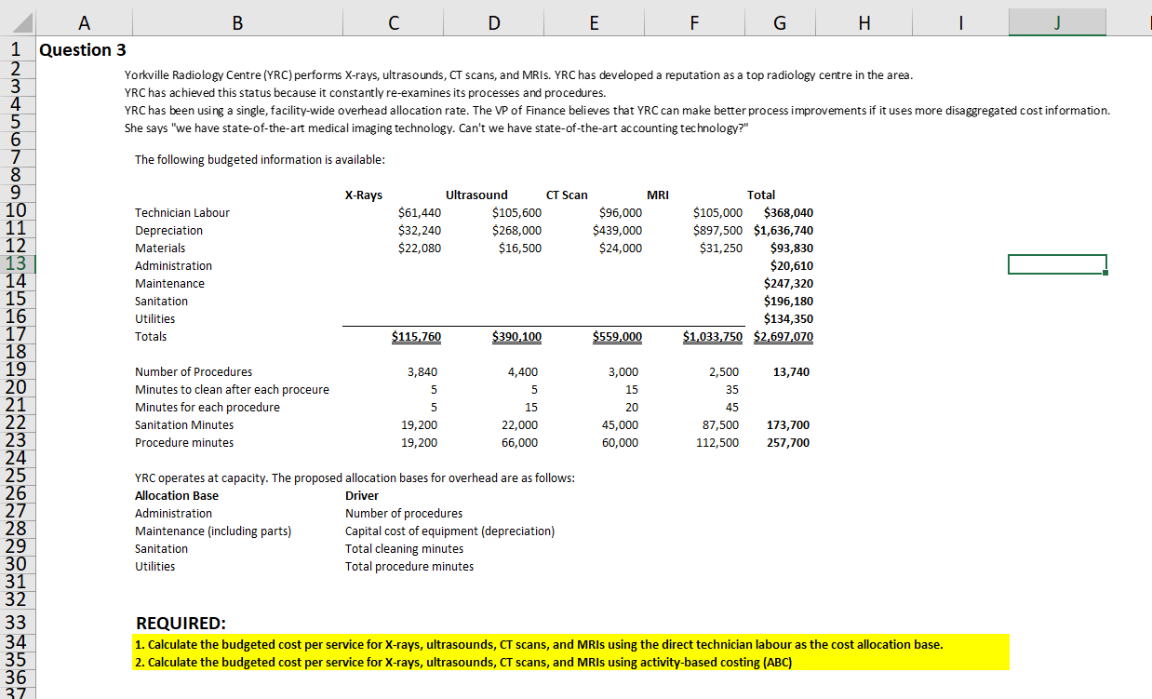Screen dimensions: 1152x699
Task: Click the grand total cell $2,697,070
Action: pyautogui.click(x=783, y=336)
